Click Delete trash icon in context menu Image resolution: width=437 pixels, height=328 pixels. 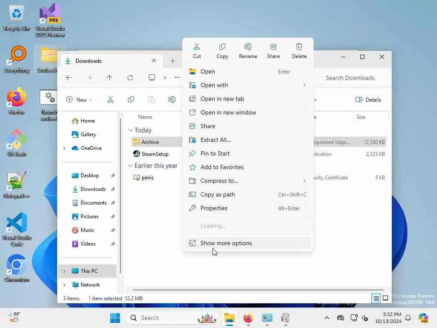click(299, 51)
